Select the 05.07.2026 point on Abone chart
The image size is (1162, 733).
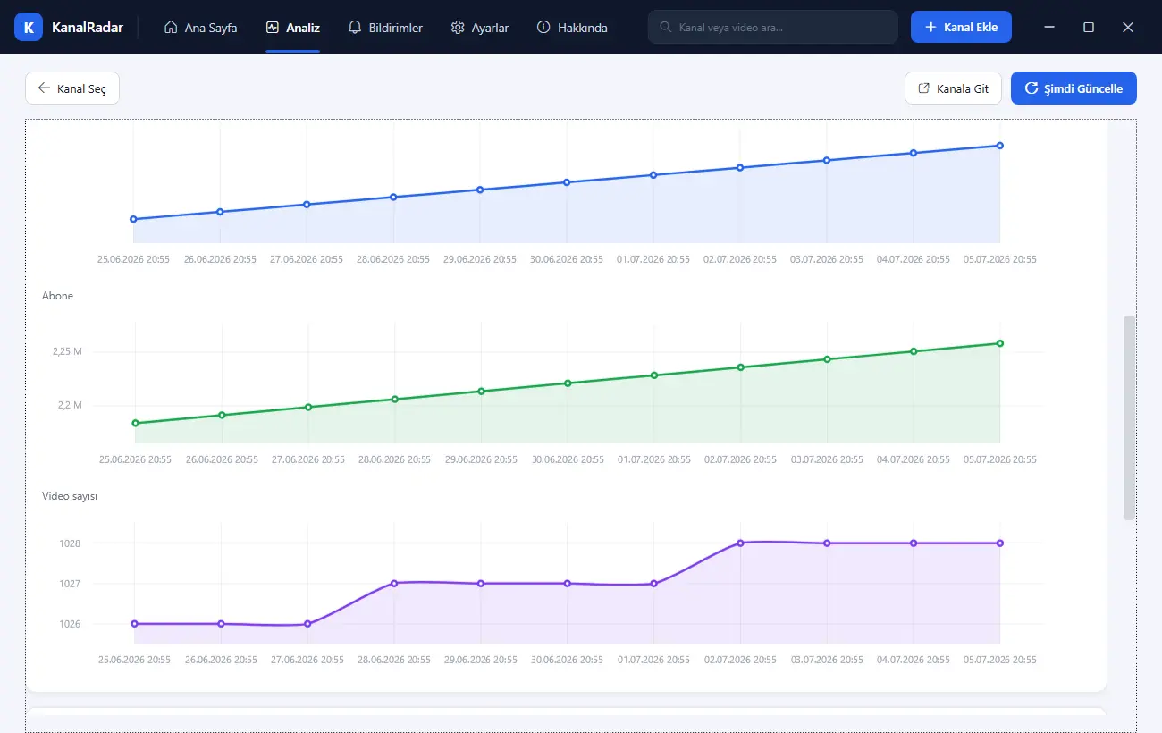[999, 343]
